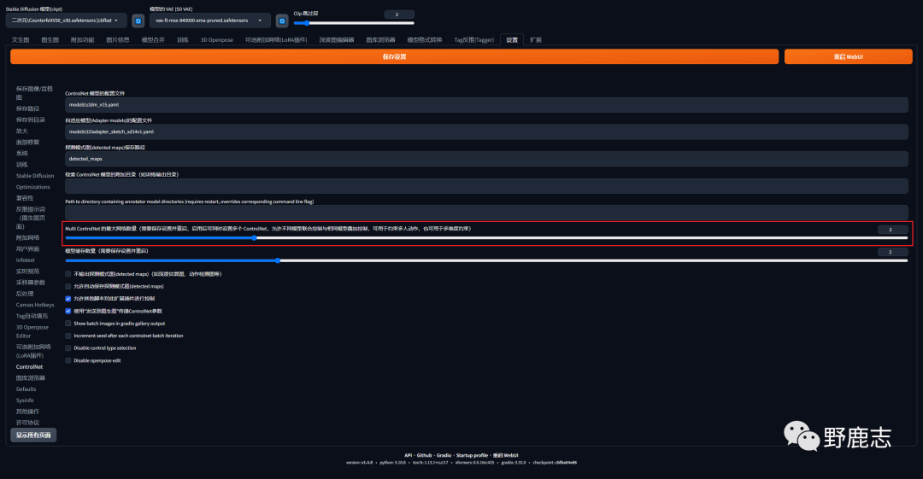Click the Adapter models config file field
The image size is (923, 479).
pos(486,131)
